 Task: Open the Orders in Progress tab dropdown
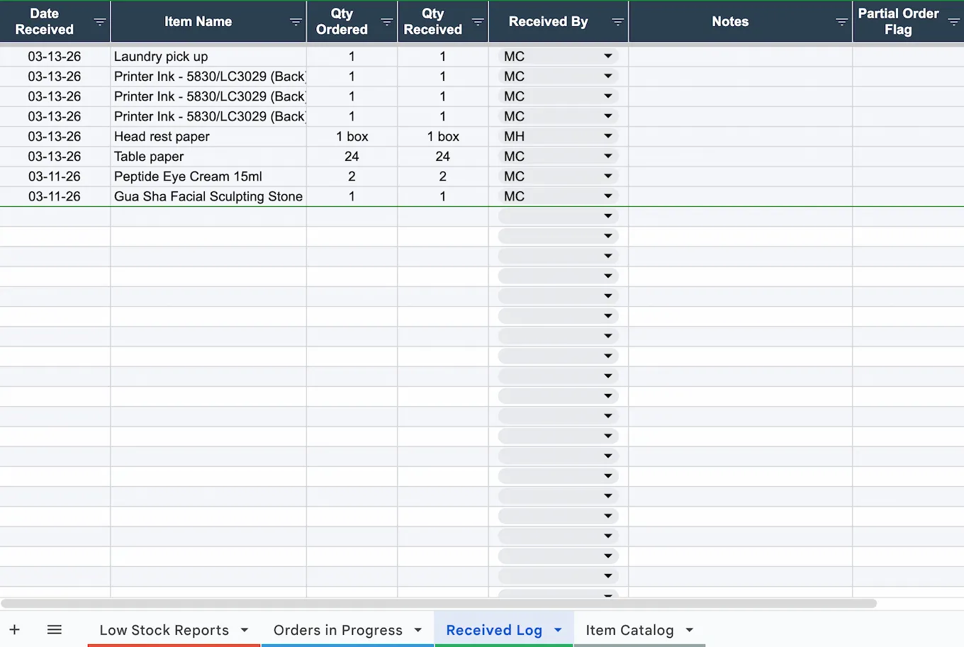click(417, 629)
